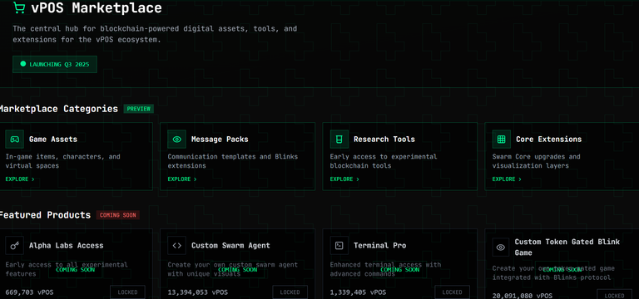Click the grid icon for Core Extensions
The height and width of the screenshot is (299, 639).
click(x=501, y=140)
